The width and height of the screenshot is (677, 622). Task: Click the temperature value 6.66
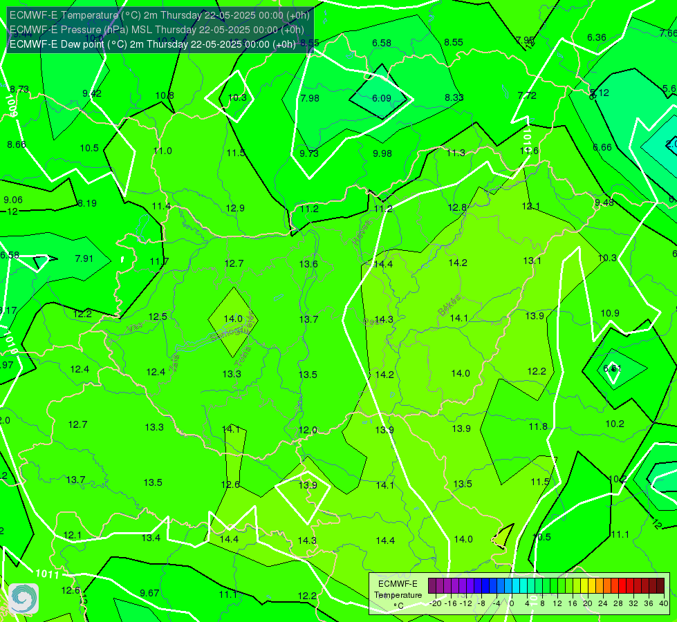pyautogui.click(x=602, y=148)
